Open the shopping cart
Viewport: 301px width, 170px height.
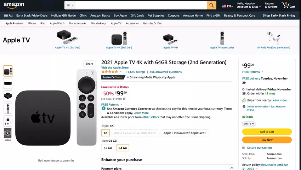[x=288, y=5]
